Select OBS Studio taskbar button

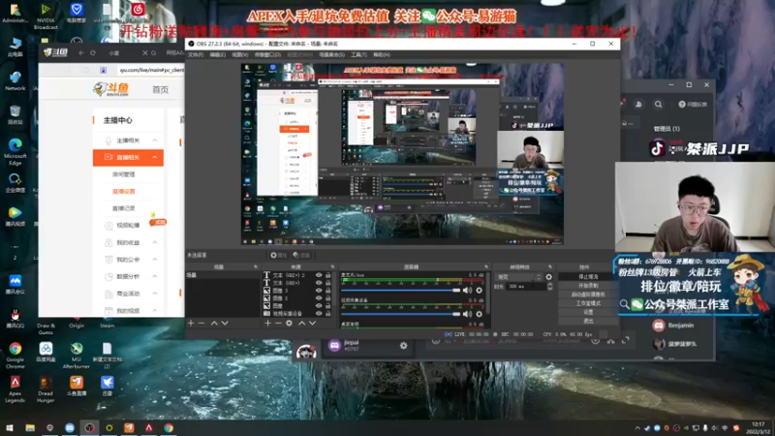coord(89,427)
